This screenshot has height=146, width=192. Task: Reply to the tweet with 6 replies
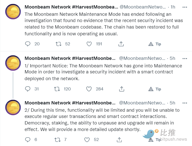[28, 139]
